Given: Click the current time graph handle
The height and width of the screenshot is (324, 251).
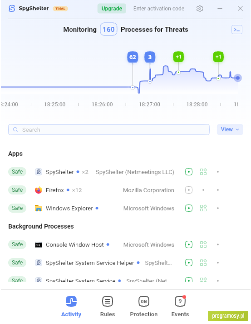Looking at the screenshot, I should [238, 78].
